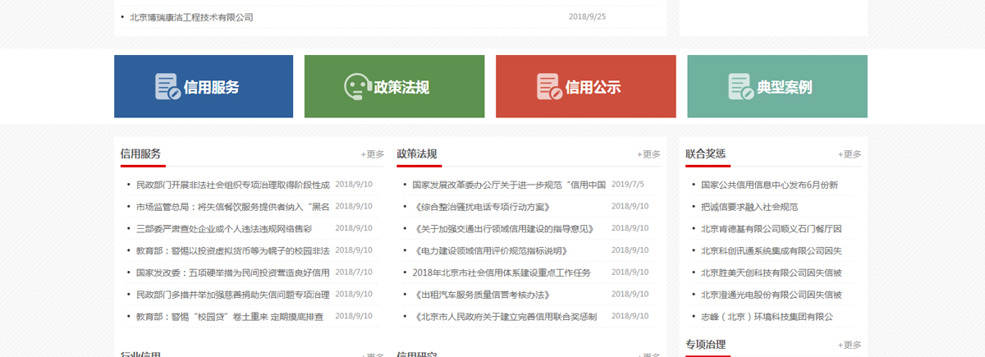This screenshot has height=357, width=985.
Task: Open 北京肯德基有限公司顺义石门餐厅因 entry
Action: coord(771,228)
